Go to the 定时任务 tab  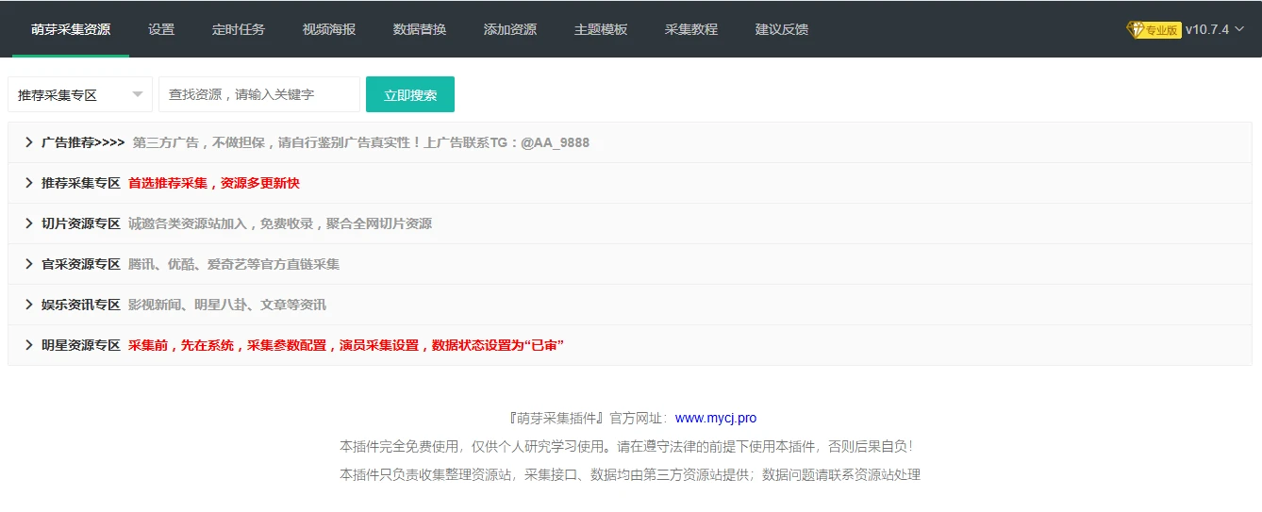(239, 29)
